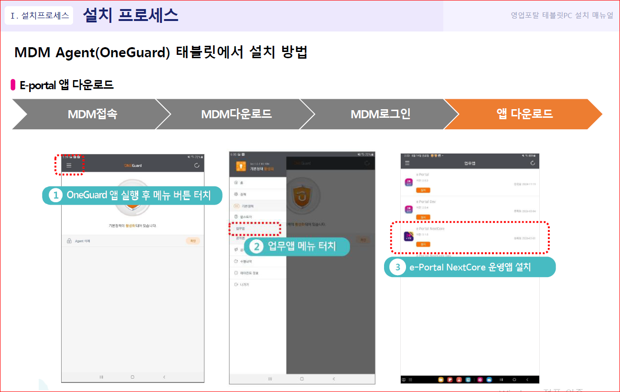Tap the 삭제 button in the Agent row
The height and width of the screenshot is (392, 620).
[x=192, y=241]
